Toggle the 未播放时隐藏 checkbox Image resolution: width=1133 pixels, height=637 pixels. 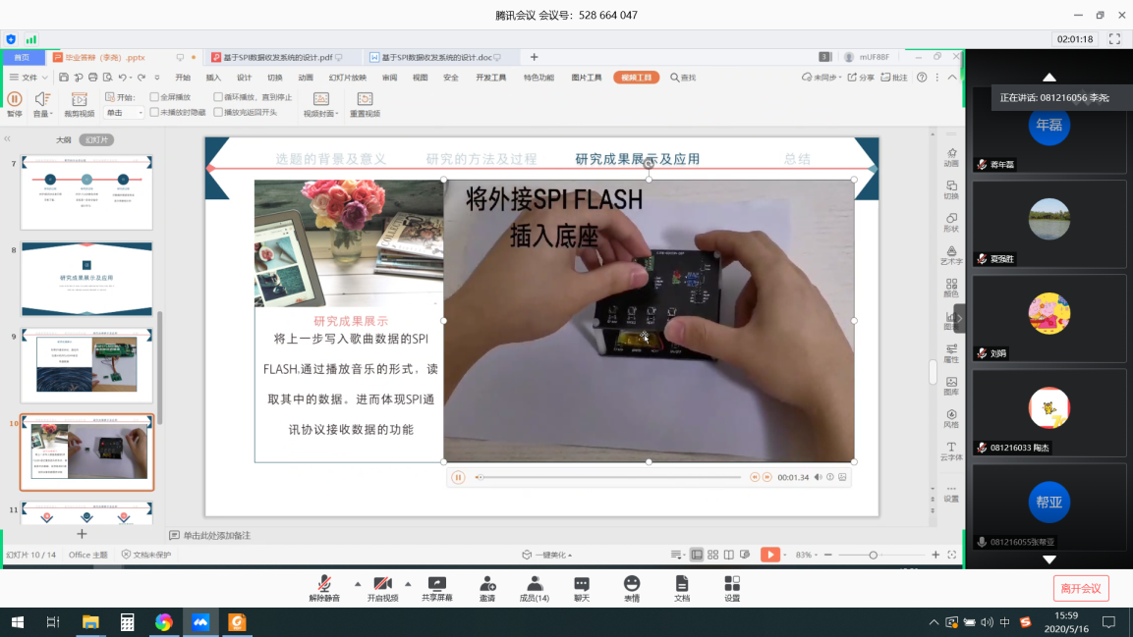click(x=154, y=113)
